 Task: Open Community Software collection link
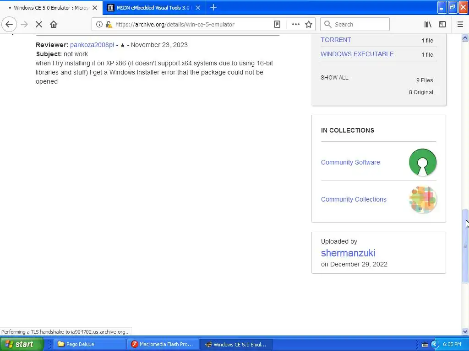(x=350, y=162)
